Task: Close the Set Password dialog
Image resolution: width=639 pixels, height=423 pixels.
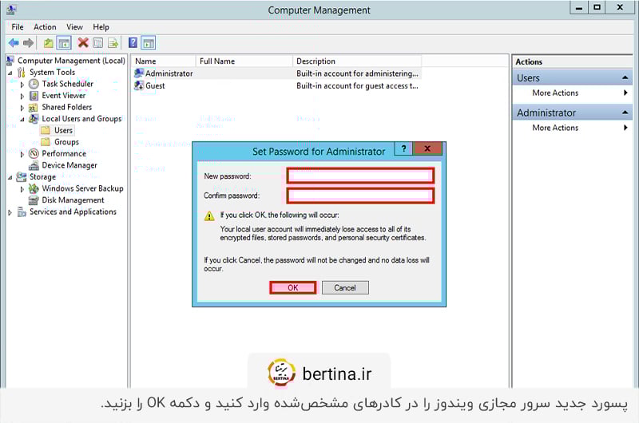Action: pos(427,148)
